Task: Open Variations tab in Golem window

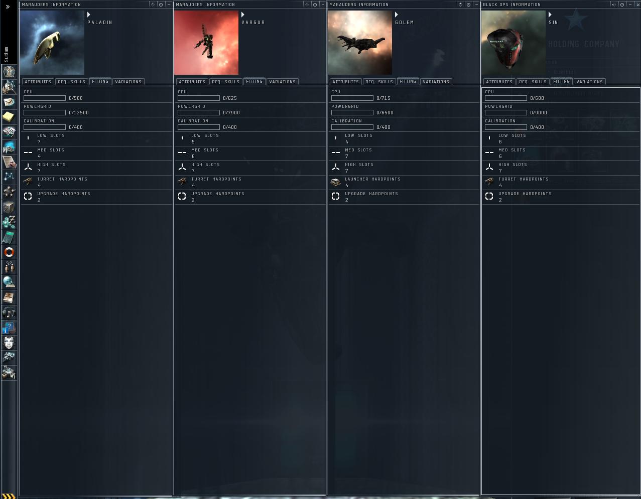Action: coord(436,82)
